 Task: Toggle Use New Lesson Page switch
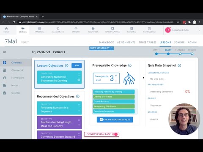(115, 134)
